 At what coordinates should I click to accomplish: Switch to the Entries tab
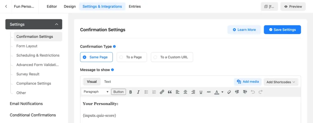click(135, 6)
